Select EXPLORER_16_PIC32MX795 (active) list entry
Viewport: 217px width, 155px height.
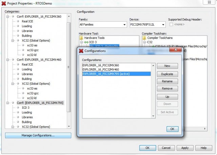pos(117,74)
